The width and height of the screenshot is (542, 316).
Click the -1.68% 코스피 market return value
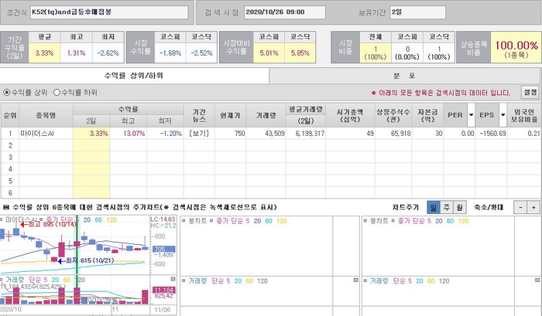(x=170, y=53)
